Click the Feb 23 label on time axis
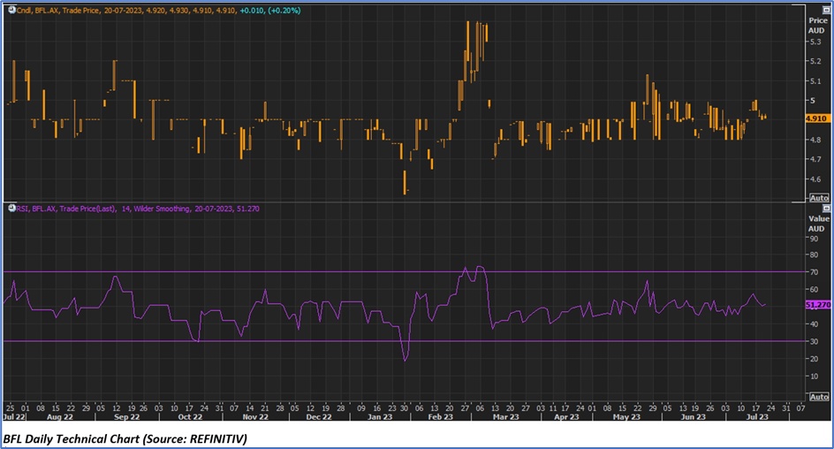Viewport: 834px width, 449px height. (442, 415)
